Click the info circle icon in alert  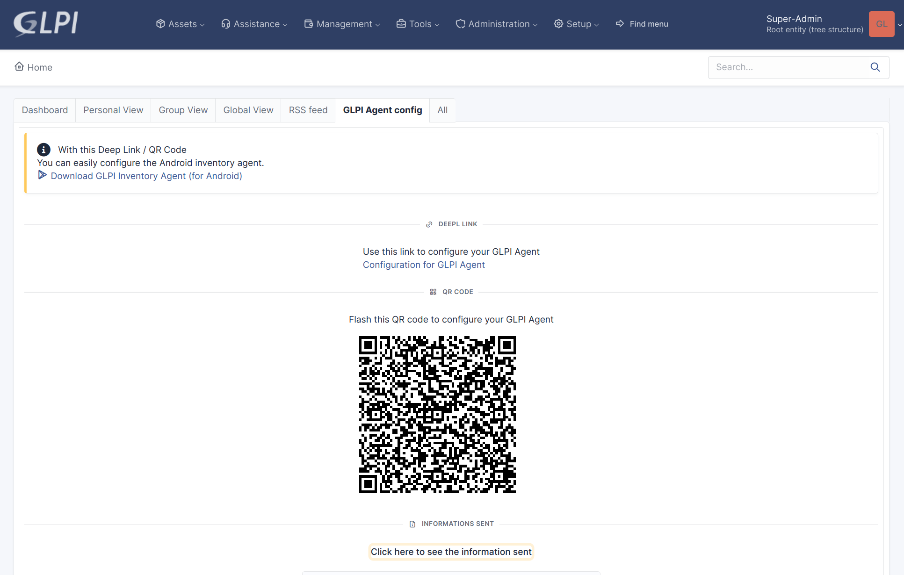pos(43,150)
